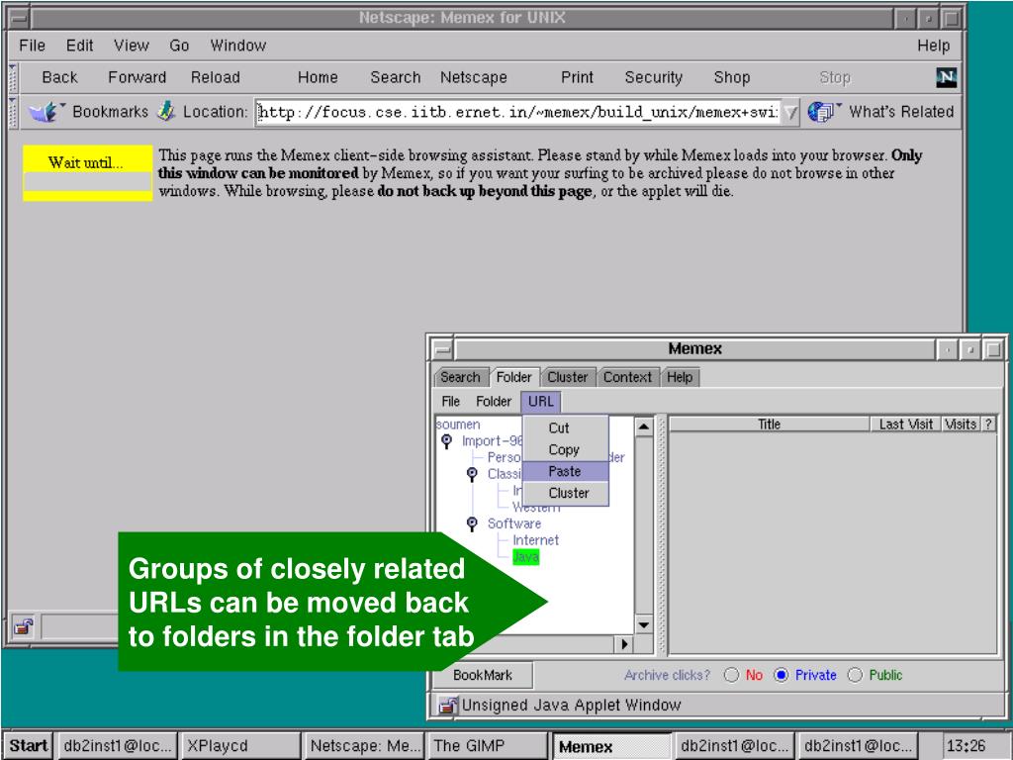The width and height of the screenshot is (1013, 760).
Task: Click the BookMark button in Memex
Action: [x=483, y=675]
